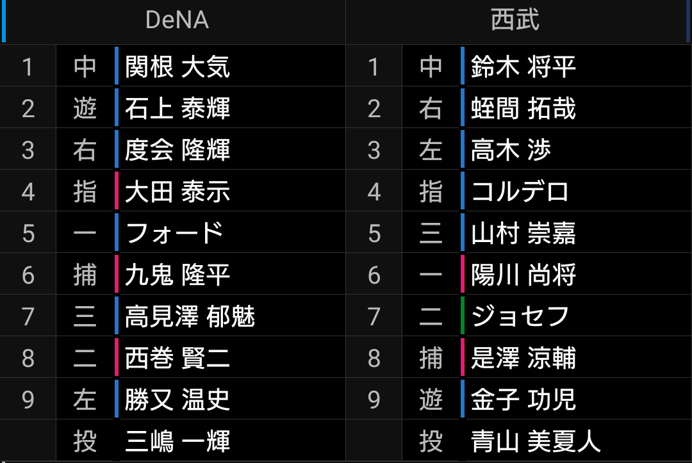Select the DeNA team header
692x463 pixels.
click(x=177, y=20)
